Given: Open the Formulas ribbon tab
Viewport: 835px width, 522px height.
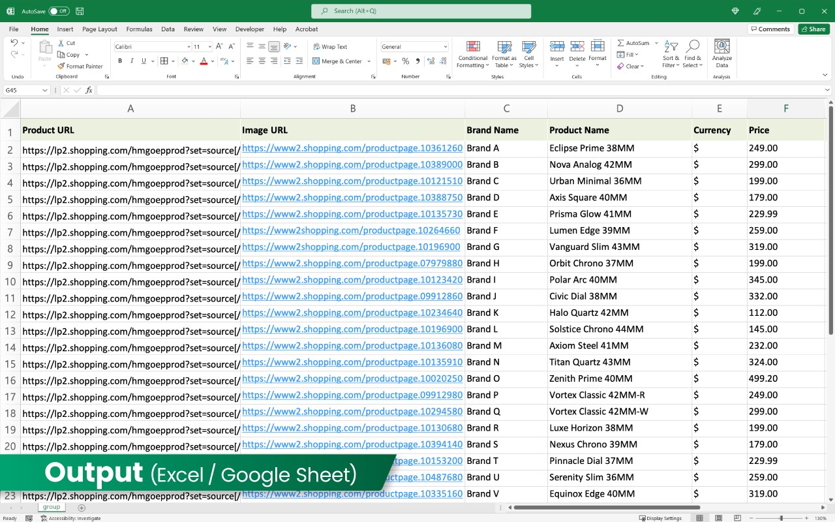Looking at the screenshot, I should [x=139, y=29].
